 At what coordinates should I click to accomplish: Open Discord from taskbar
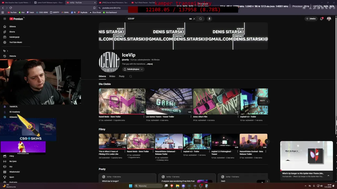(183, 186)
